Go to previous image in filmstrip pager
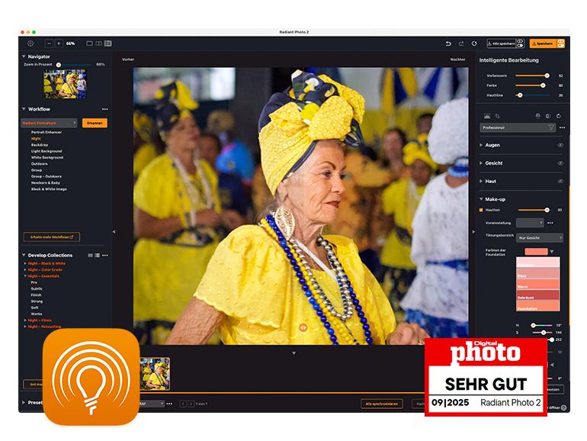Image resolution: width=587 pixels, height=441 pixels. coord(183,404)
